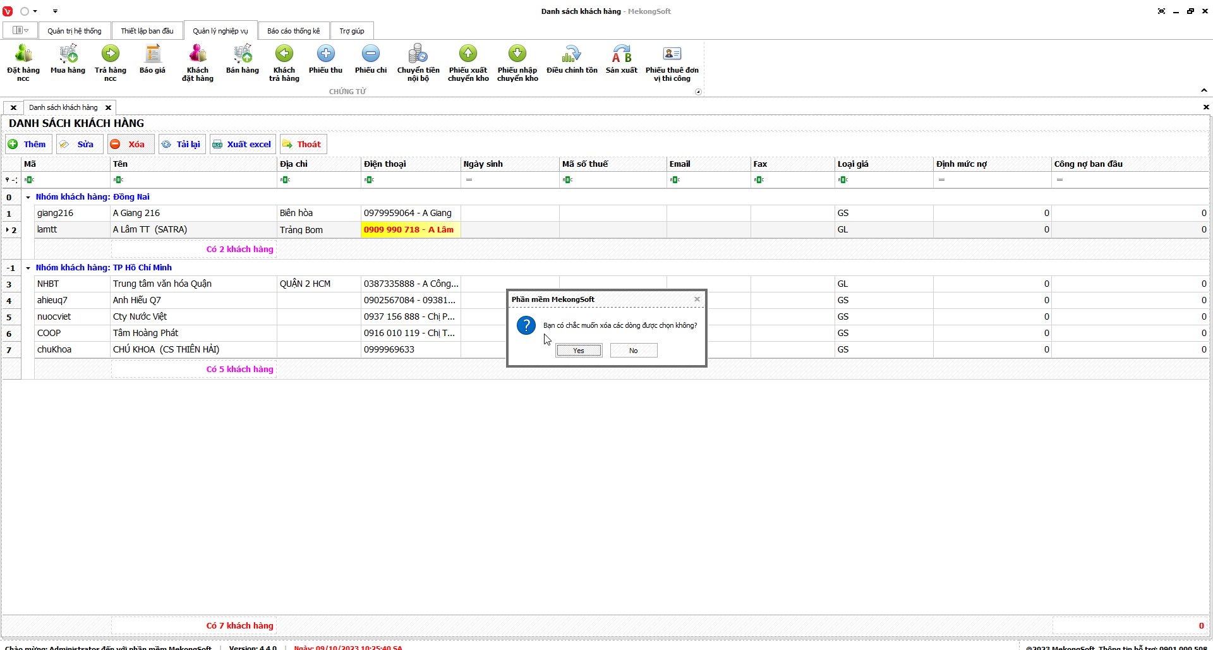Image resolution: width=1213 pixels, height=650 pixels.
Task: Open the Đặt hàng ncc ribbon icon
Action: coord(23,54)
